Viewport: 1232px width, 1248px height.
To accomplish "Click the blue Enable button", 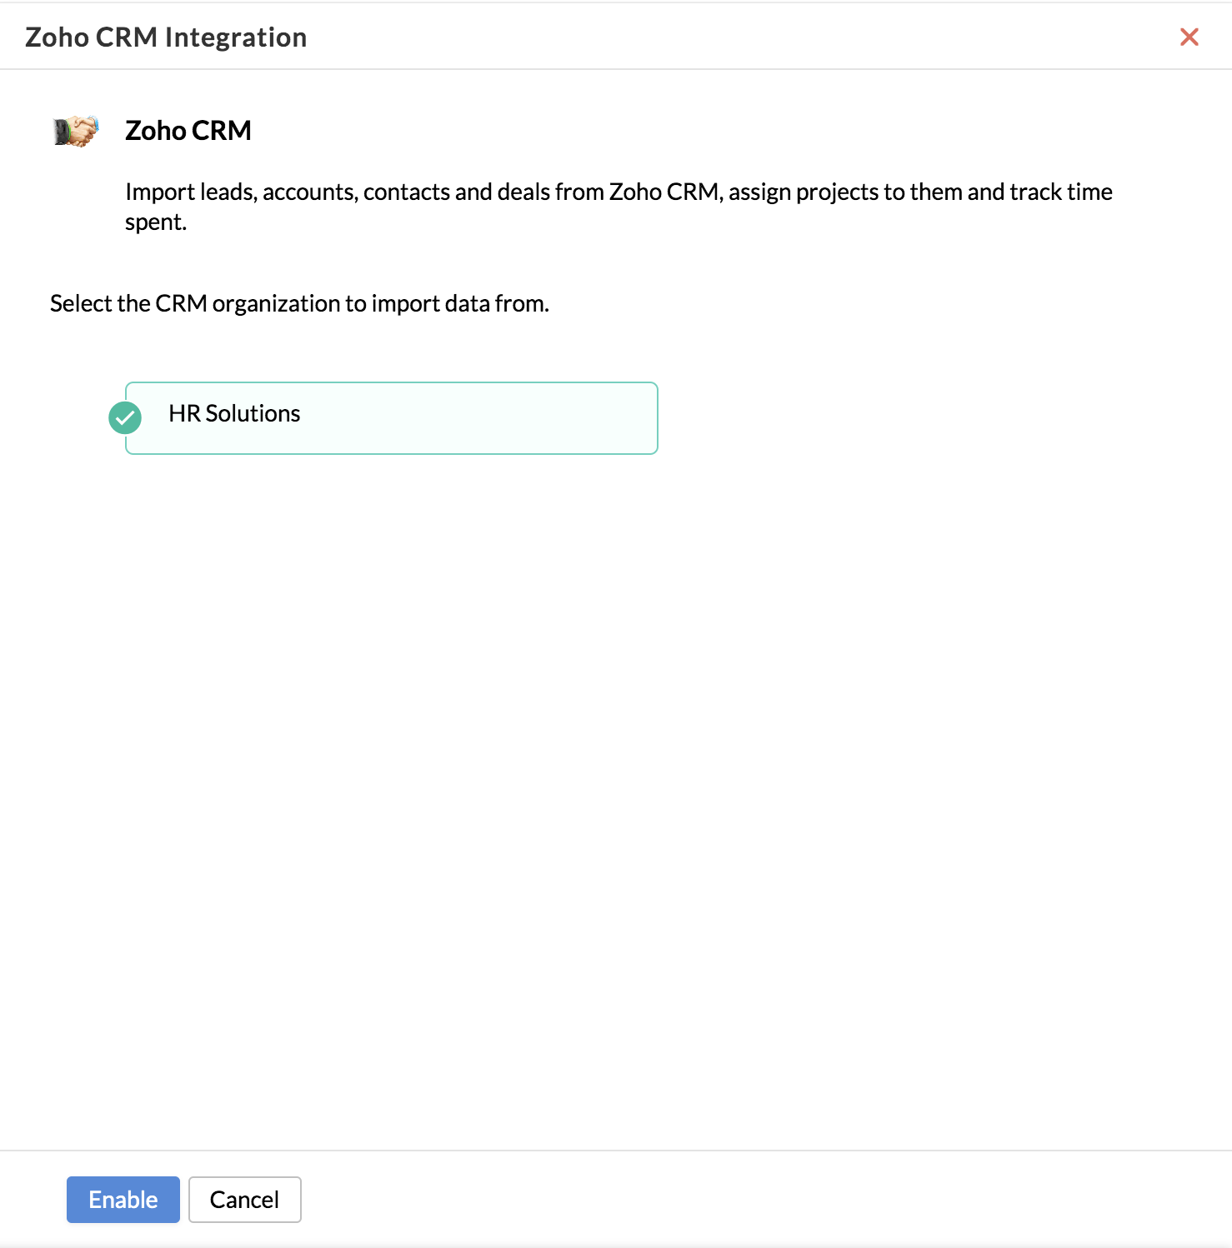I will coord(123,1200).
